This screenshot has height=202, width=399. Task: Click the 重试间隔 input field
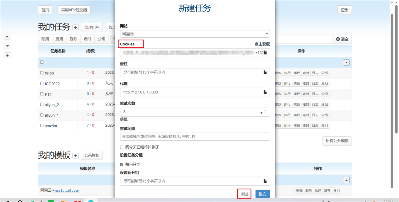coord(195,136)
